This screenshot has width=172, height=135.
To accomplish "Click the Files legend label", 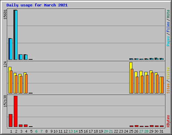I will click(168, 27).
